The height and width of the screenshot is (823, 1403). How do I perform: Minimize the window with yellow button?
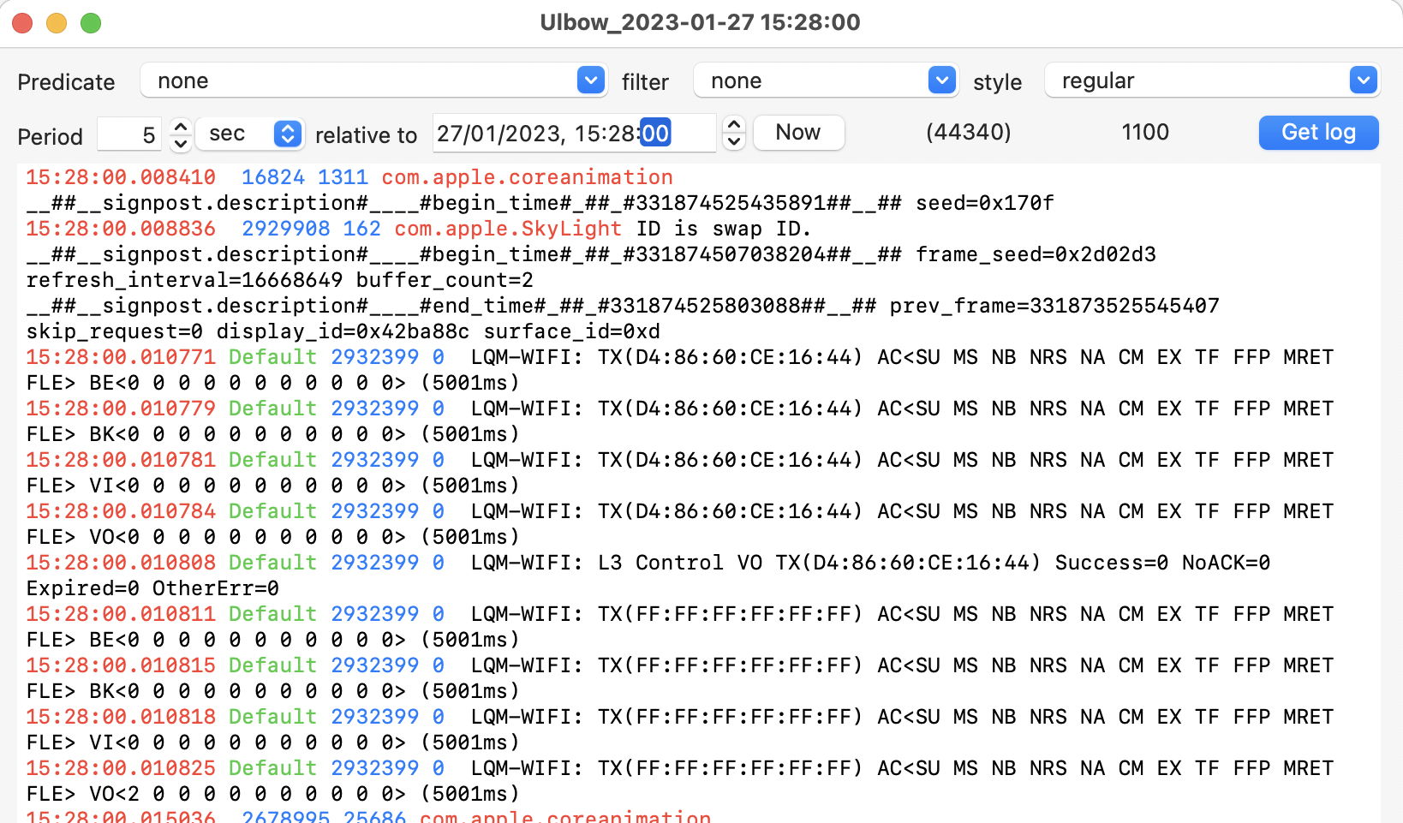coord(57,23)
